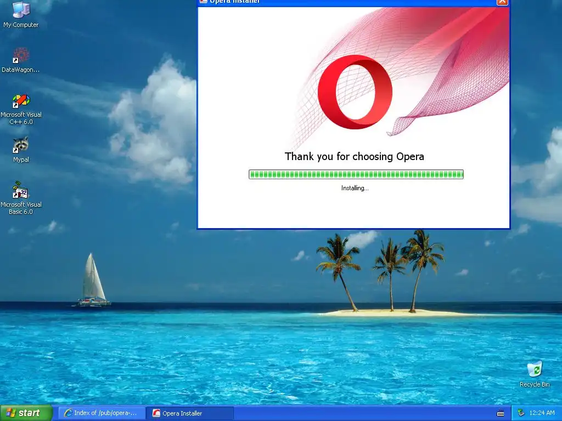The image size is (562, 421).
Task: Launch Microsoft Visual C++ 6.0 shortcut
Action: [x=21, y=109]
